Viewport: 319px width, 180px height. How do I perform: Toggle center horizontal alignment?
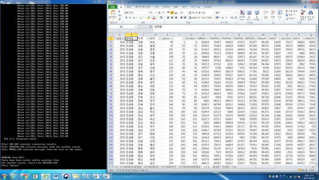[x=172, y=18]
